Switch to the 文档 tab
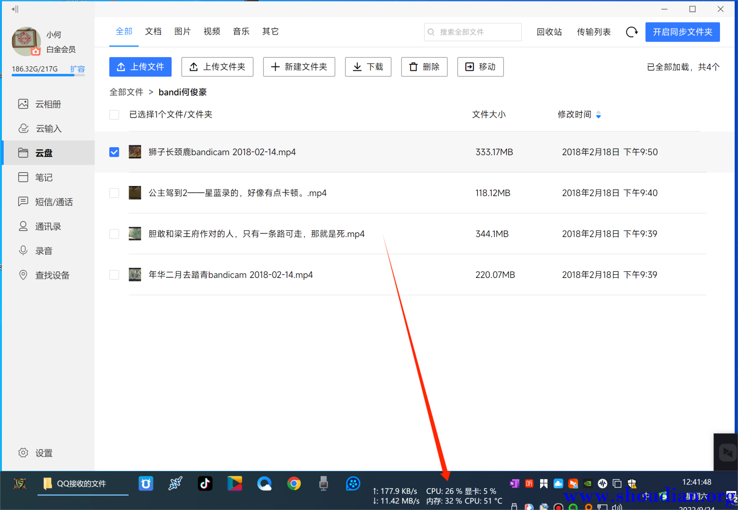The width and height of the screenshot is (738, 510). (153, 31)
